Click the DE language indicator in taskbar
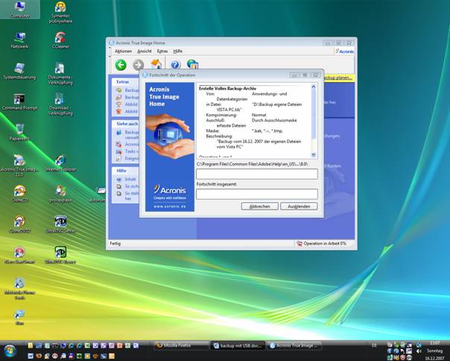 [374, 345]
